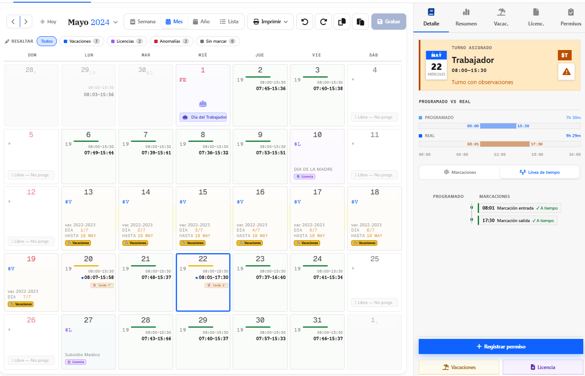Expand the Imprimir dropdown menu
585x376 pixels.
coord(271,22)
